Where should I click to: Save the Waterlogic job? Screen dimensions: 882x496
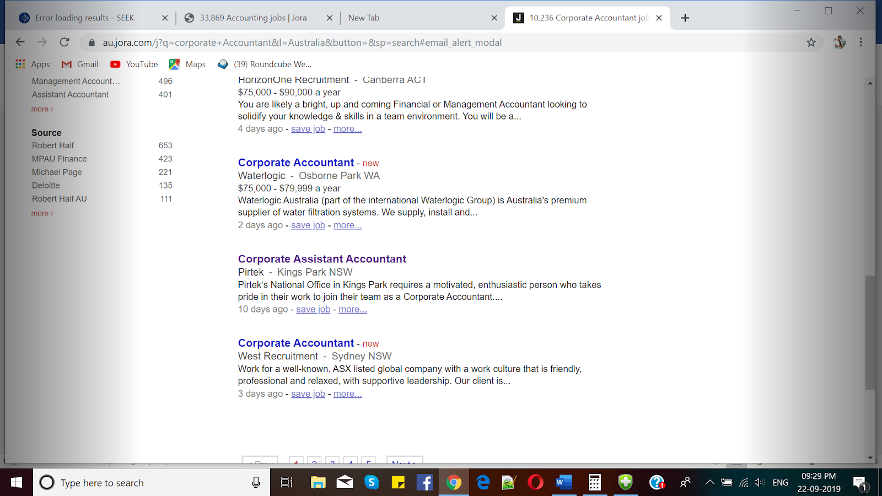pos(308,225)
